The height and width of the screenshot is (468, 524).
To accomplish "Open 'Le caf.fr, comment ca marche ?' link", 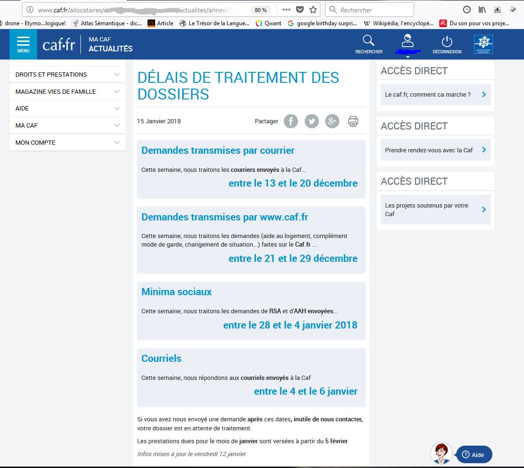I will [x=435, y=95].
